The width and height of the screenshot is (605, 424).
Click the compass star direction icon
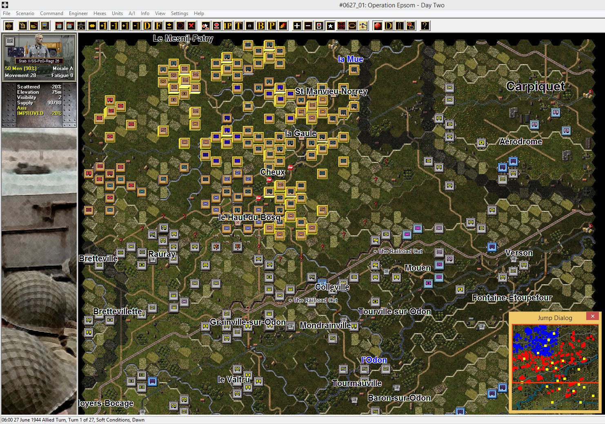[x=81, y=26]
